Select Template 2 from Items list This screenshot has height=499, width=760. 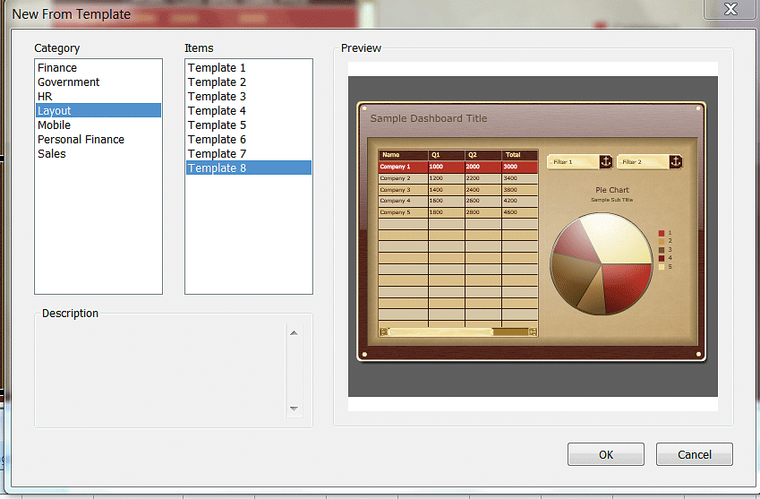click(217, 82)
